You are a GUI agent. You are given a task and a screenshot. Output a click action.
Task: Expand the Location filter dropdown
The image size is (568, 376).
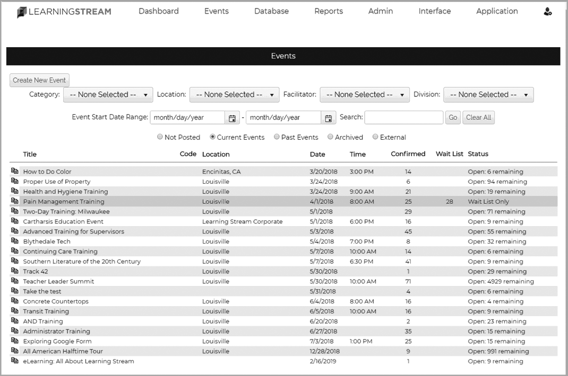click(235, 95)
